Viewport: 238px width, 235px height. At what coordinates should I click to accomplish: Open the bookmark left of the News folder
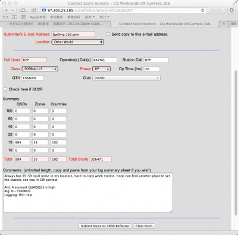point(74,17)
